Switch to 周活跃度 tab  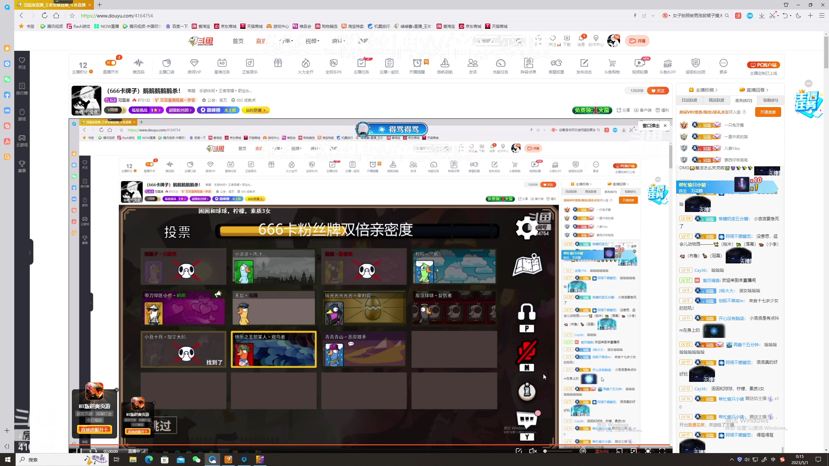[716, 100]
